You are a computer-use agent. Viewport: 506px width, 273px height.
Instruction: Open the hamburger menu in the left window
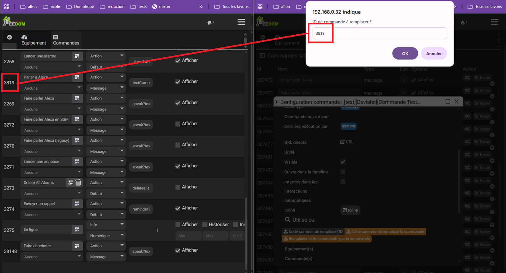click(x=241, y=22)
